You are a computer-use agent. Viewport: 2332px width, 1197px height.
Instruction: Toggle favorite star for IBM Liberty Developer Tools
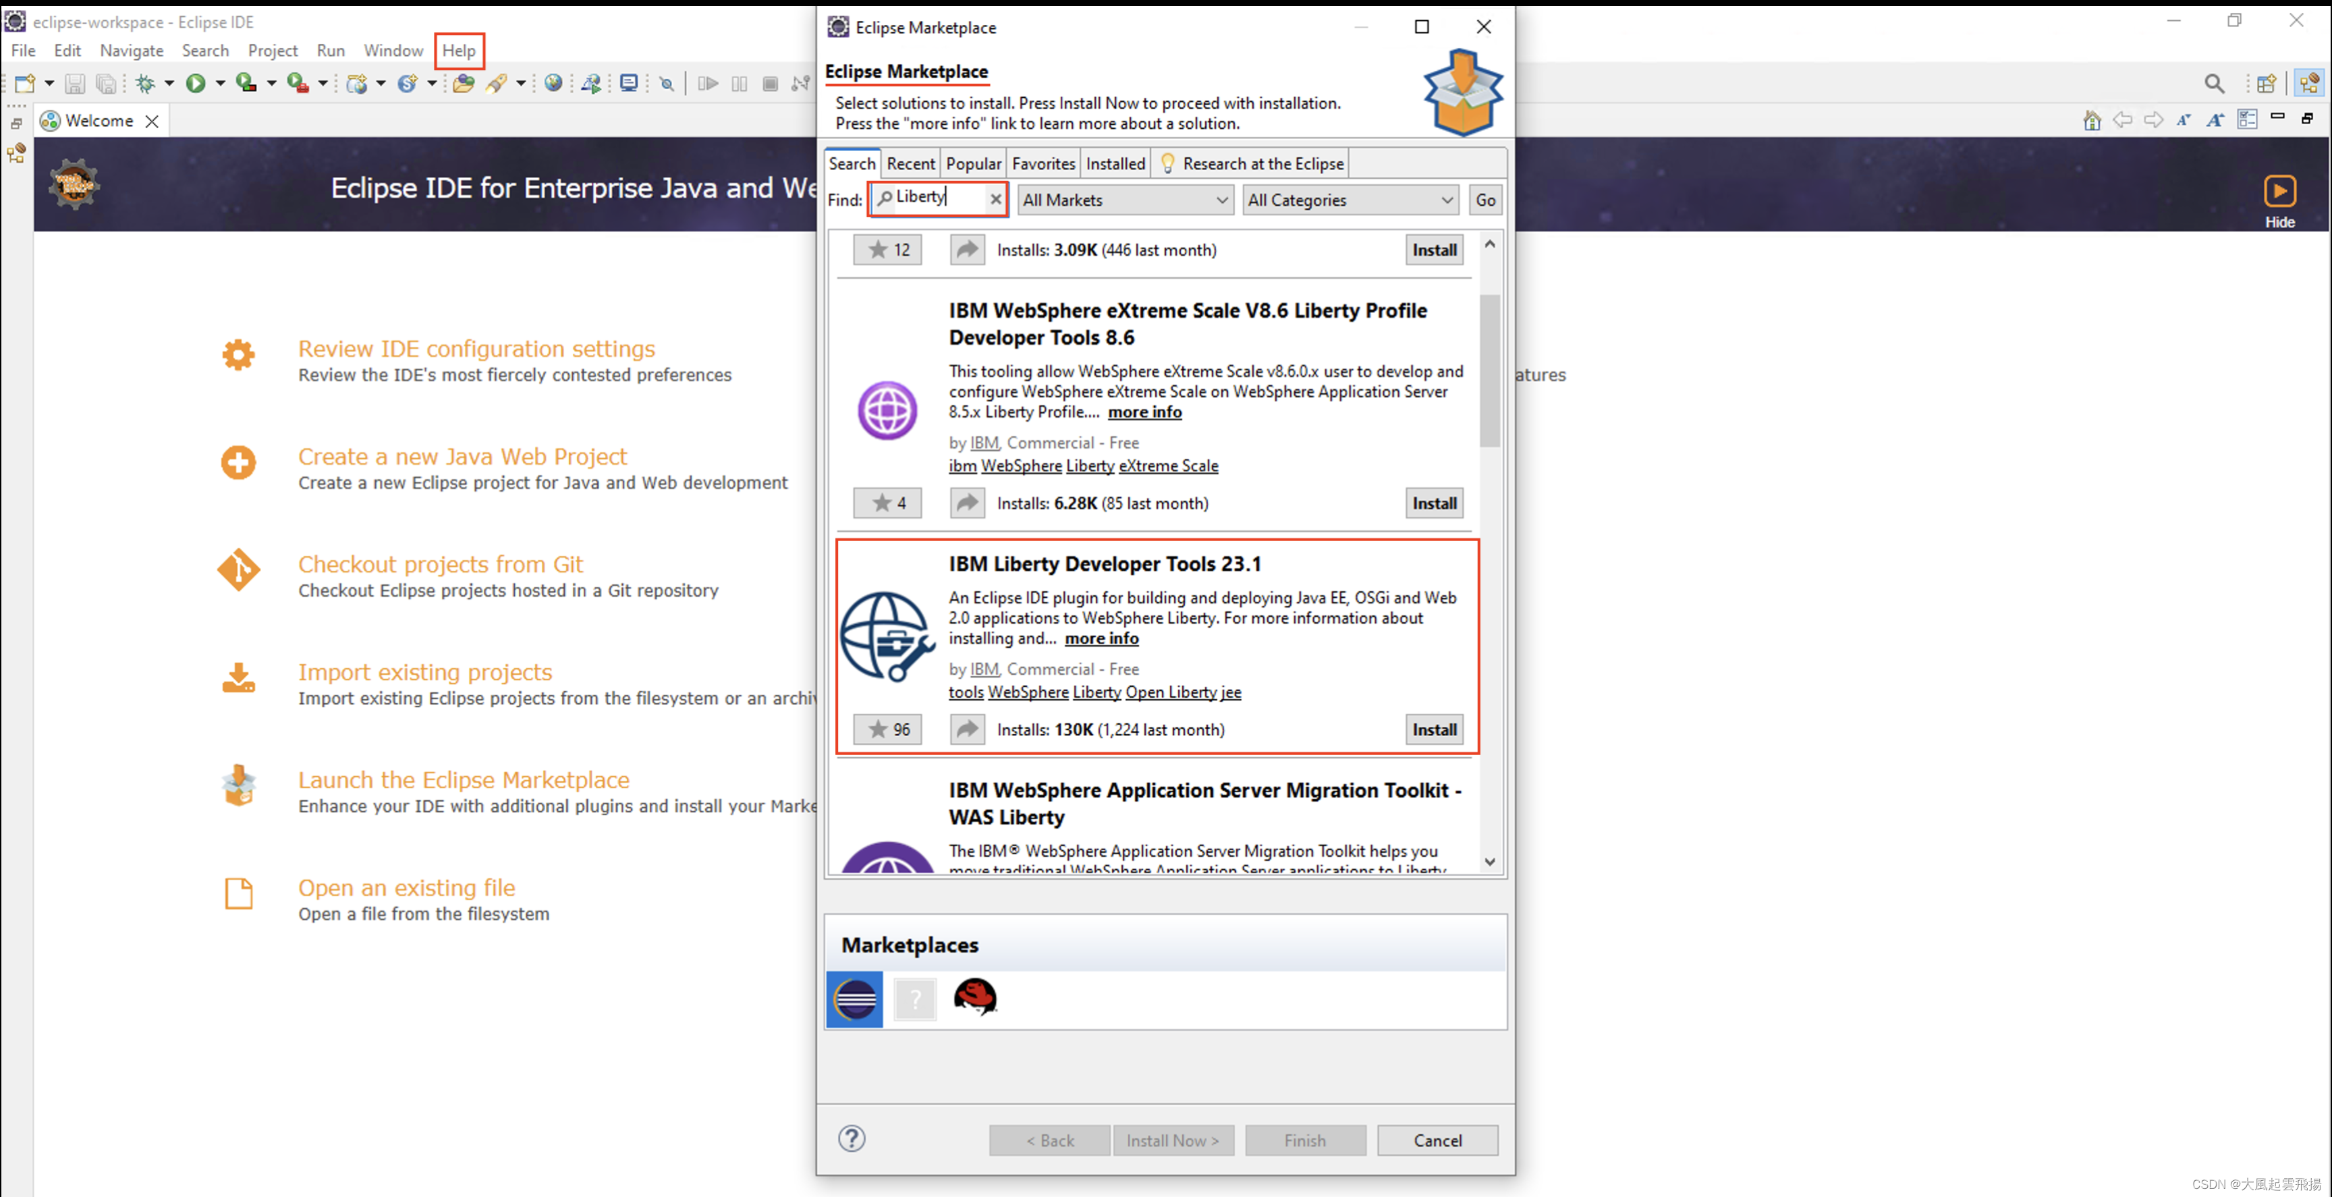887,729
